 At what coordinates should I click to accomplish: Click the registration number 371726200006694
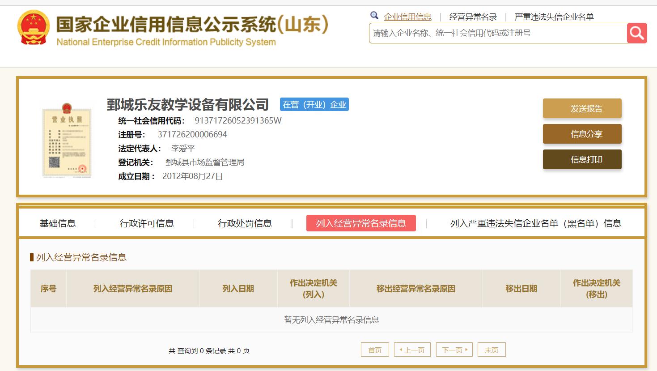point(192,134)
